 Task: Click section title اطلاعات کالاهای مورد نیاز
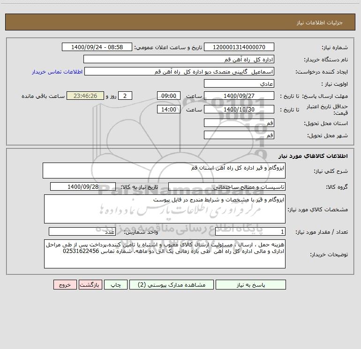[313, 156]
